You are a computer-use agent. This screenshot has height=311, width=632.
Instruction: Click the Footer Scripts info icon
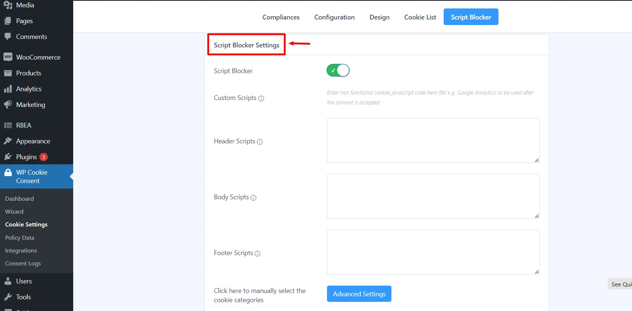click(258, 254)
